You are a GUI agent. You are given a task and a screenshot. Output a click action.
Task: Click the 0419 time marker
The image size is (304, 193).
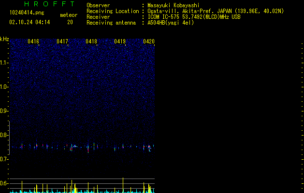tap(120, 41)
